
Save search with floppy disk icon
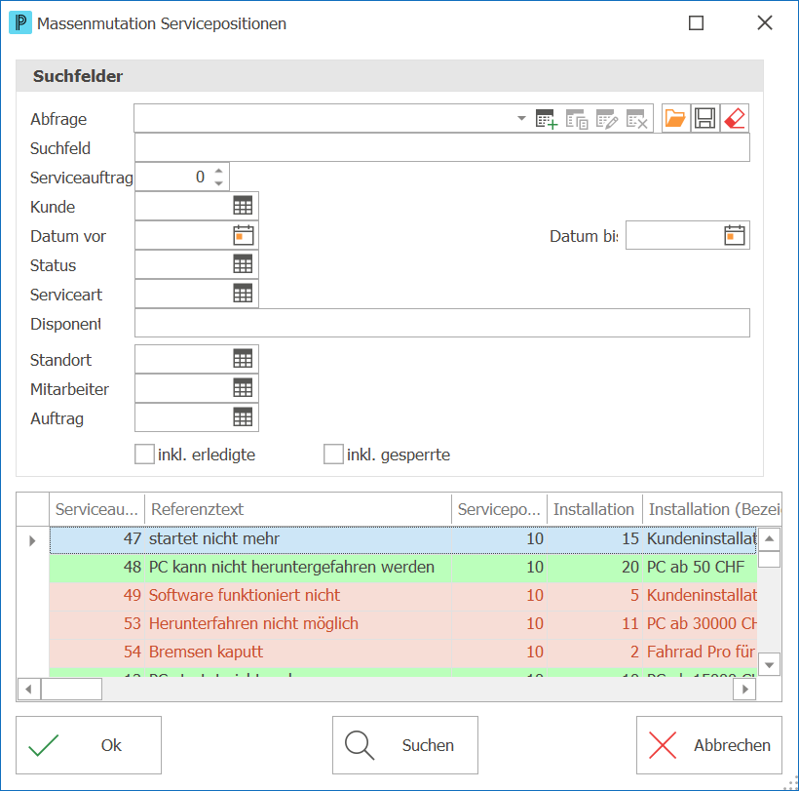[705, 118]
